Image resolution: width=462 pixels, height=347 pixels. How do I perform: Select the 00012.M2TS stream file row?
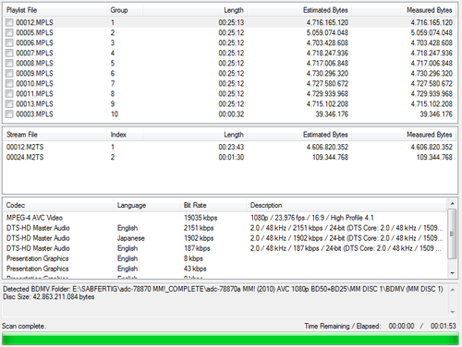[230, 147]
